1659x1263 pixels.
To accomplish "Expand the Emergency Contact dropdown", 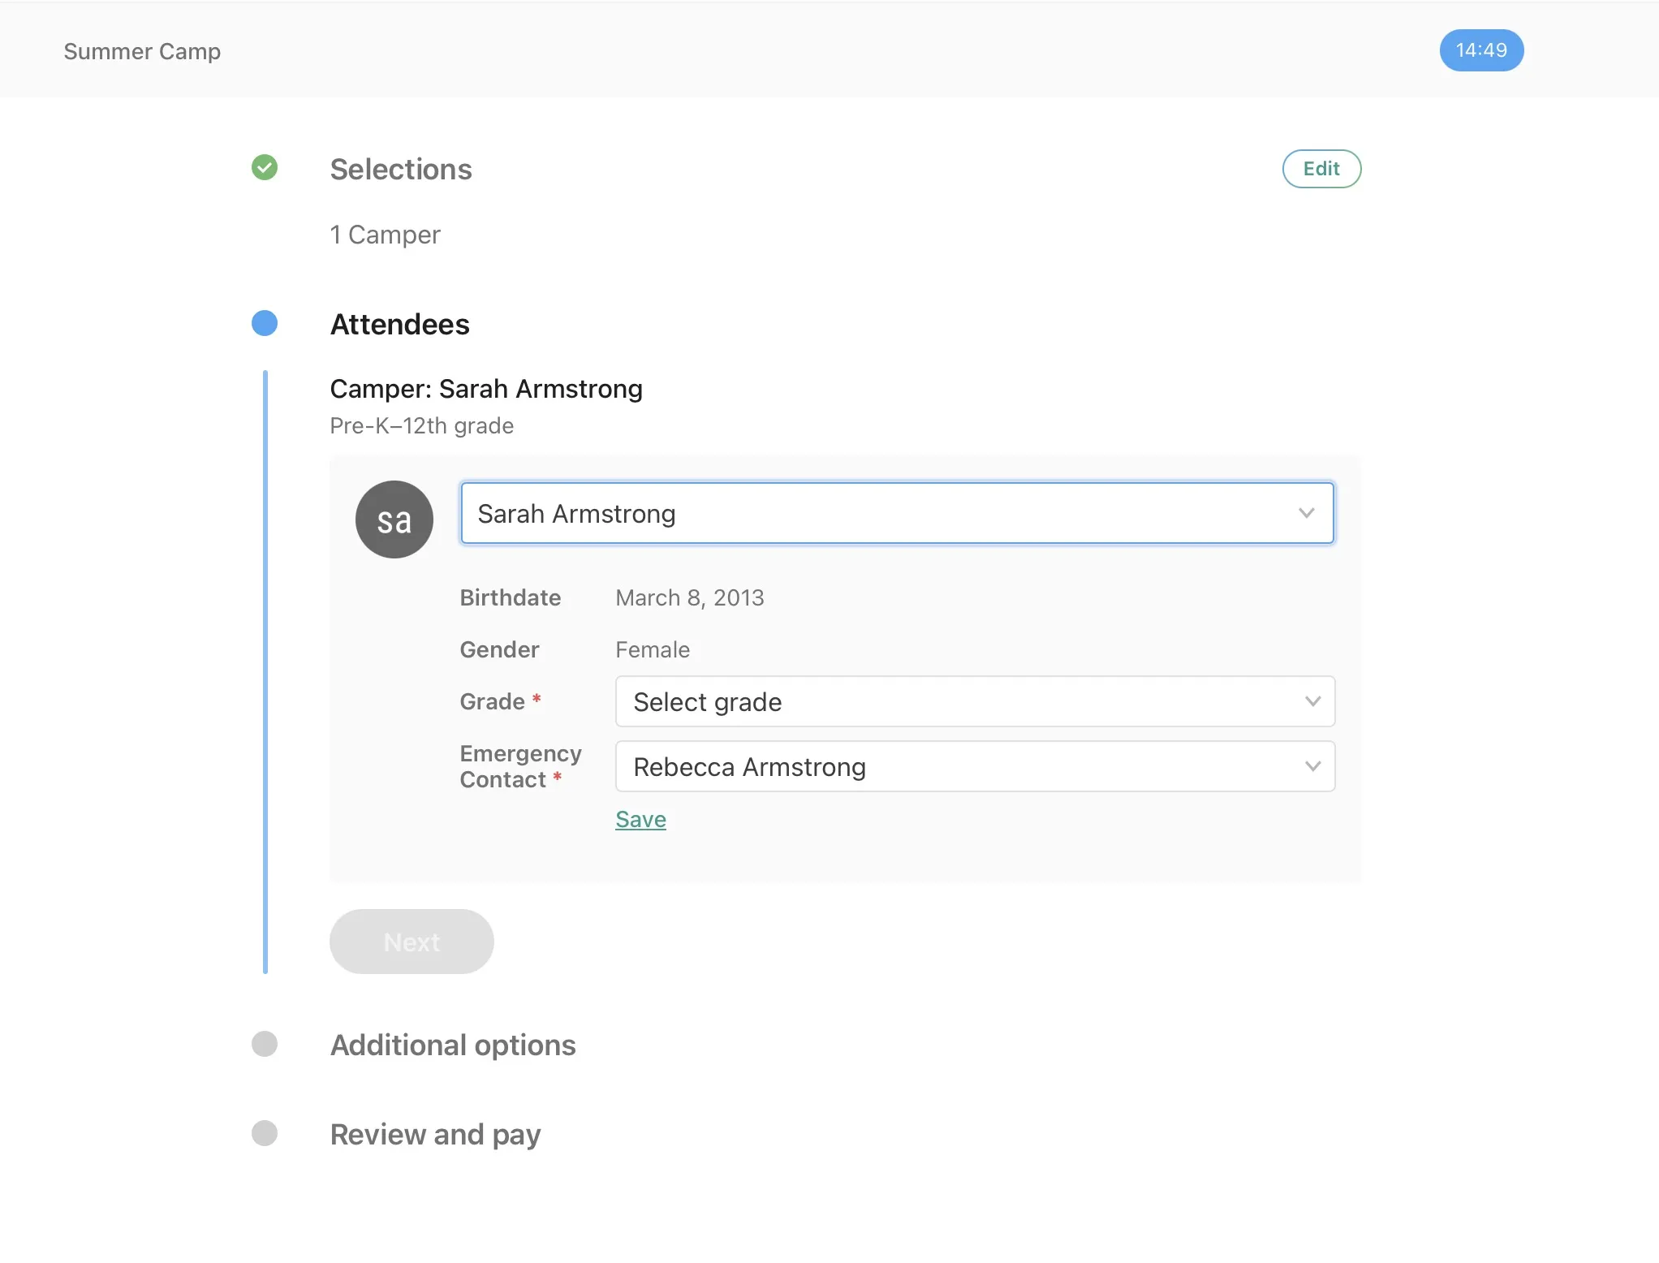I will [x=966, y=766].
